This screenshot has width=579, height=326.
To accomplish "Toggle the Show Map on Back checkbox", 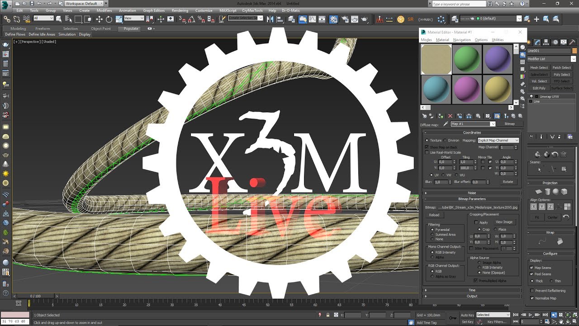I will coord(427,147).
